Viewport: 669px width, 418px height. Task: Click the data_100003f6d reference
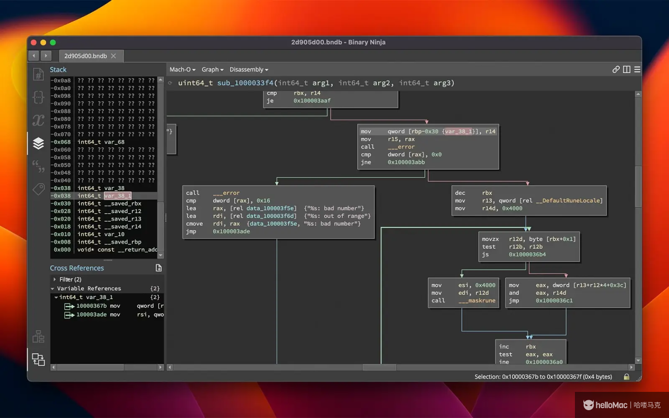click(x=271, y=216)
